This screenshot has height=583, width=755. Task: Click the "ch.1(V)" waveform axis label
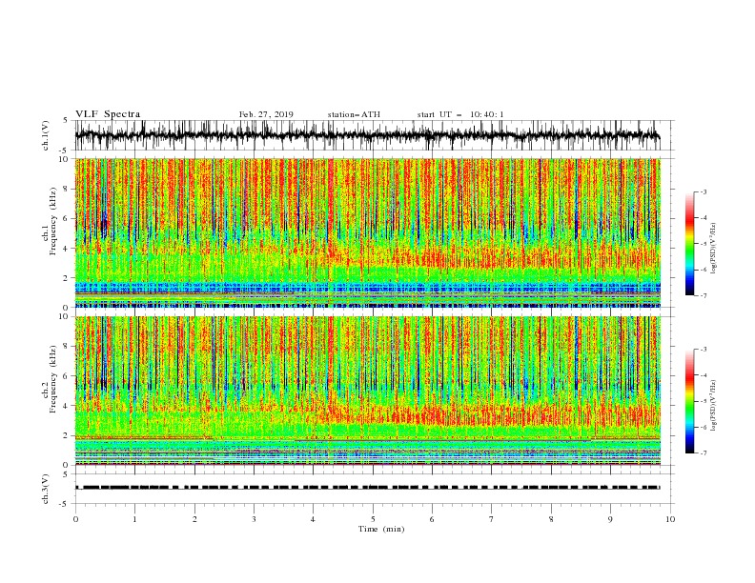pyautogui.click(x=46, y=135)
